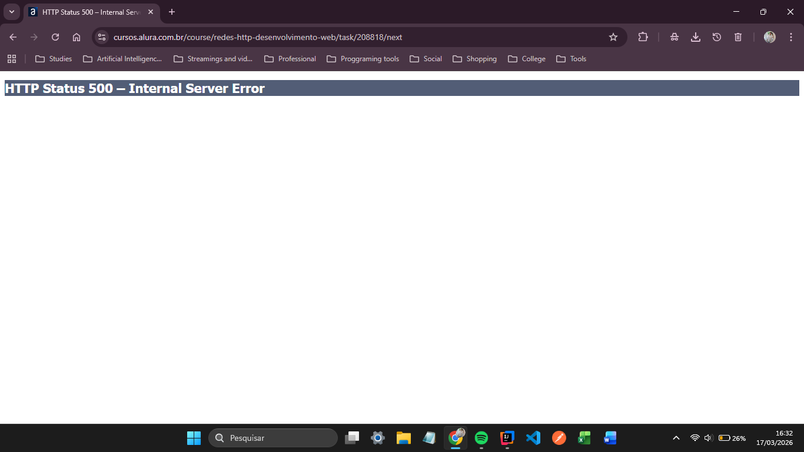Open the notepad-style app on taskbar
Viewport: 804px width, 452px height.
(429, 438)
